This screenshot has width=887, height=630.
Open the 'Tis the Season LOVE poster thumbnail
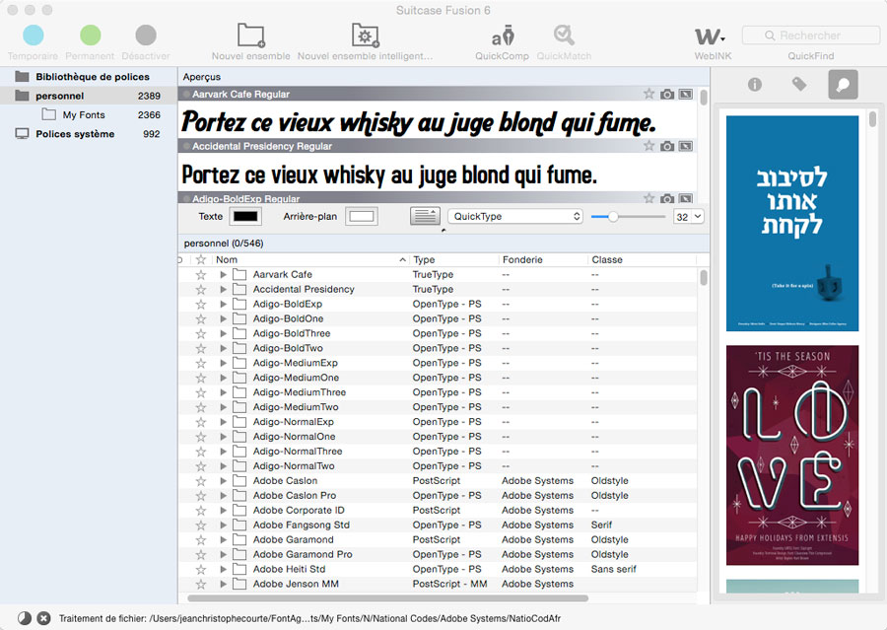[x=792, y=455]
